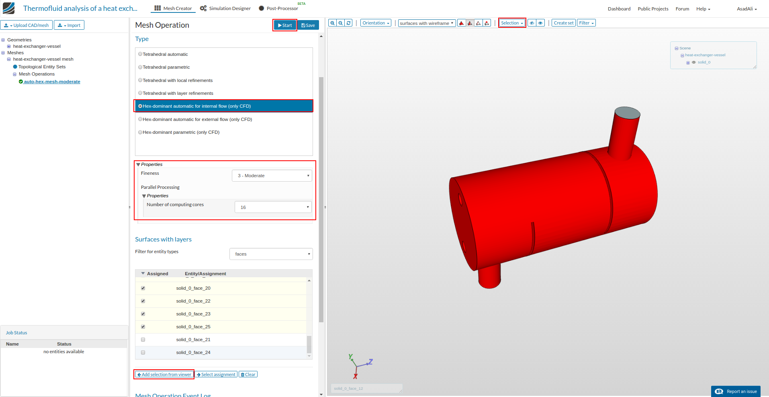Open the AsadAli user menu
This screenshot has width=769, height=397.
pos(747,9)
